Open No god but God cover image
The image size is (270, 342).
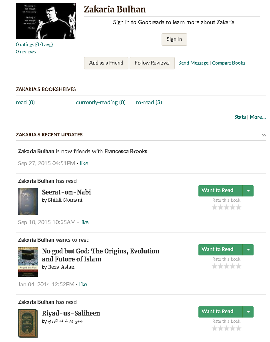coord(28,262)
